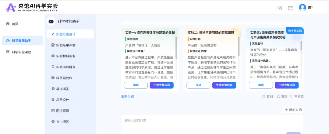Click the 科学教师助手 panel header title

[x=69, y=21]
